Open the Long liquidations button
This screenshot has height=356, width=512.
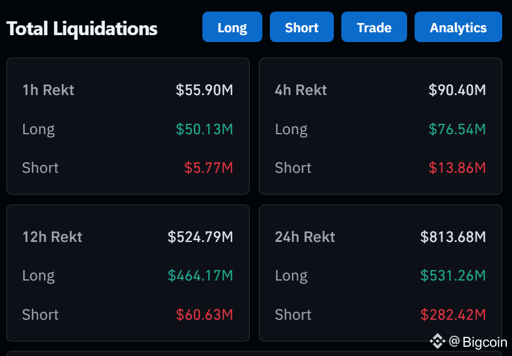coord(232,27)
